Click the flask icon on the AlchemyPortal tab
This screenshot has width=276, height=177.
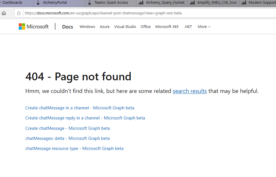pos(38,3)
